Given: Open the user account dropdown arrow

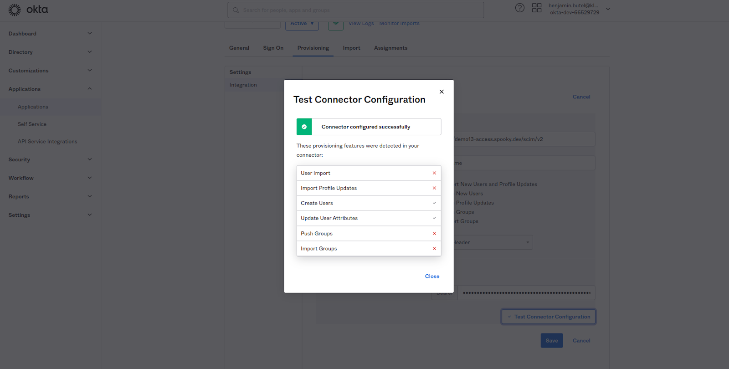Looking at the screenshot, I should pos(608,9).
